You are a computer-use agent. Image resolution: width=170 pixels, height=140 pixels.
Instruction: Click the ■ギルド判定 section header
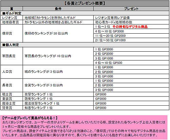tap(85, 13)
